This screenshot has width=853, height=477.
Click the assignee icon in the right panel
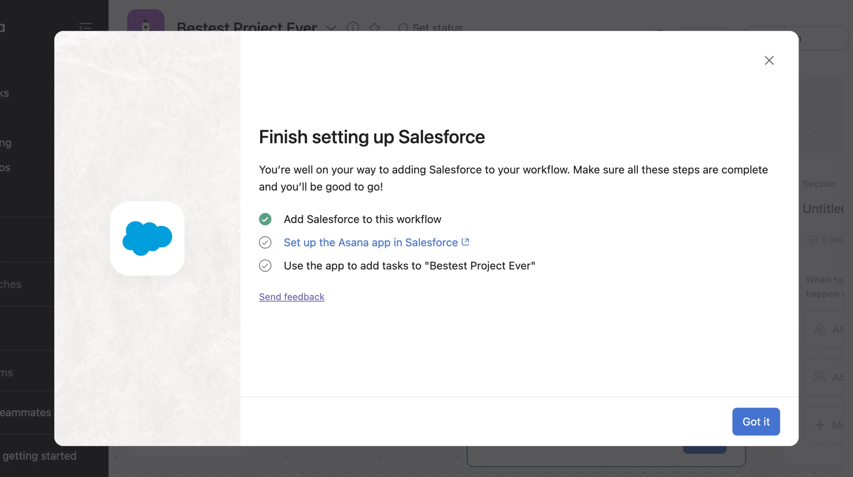pyautogui.click(x=820, y=330)
